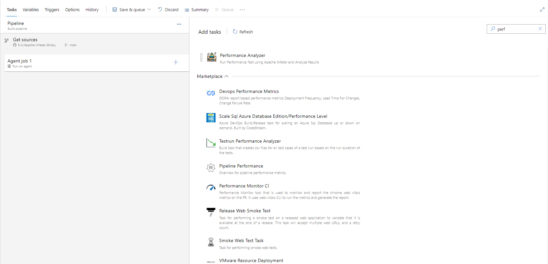The width and height of the screenshot is (548, 264).
Task: Click the Performance Monitor CI title
Action: click(244, 186)
